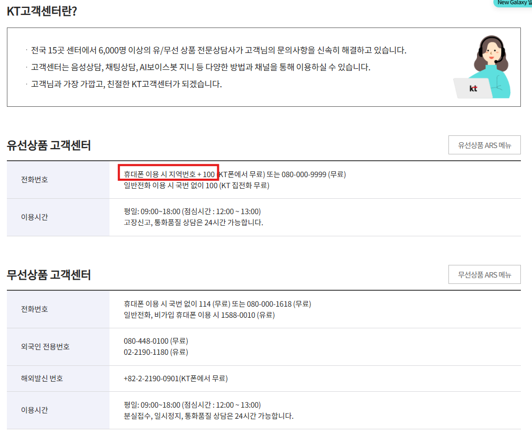
Task: Open the 유선상품 ARS 메뉴 button
Action: pos(484,145)
